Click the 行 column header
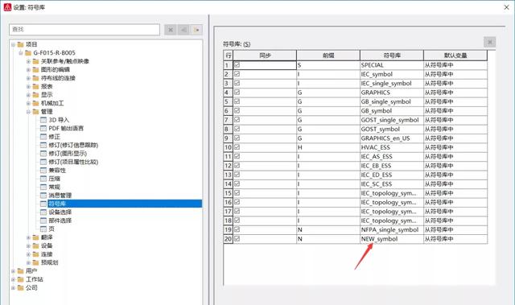Image resolution: width=515 pixels, height=305 pixels. (229, 56)
